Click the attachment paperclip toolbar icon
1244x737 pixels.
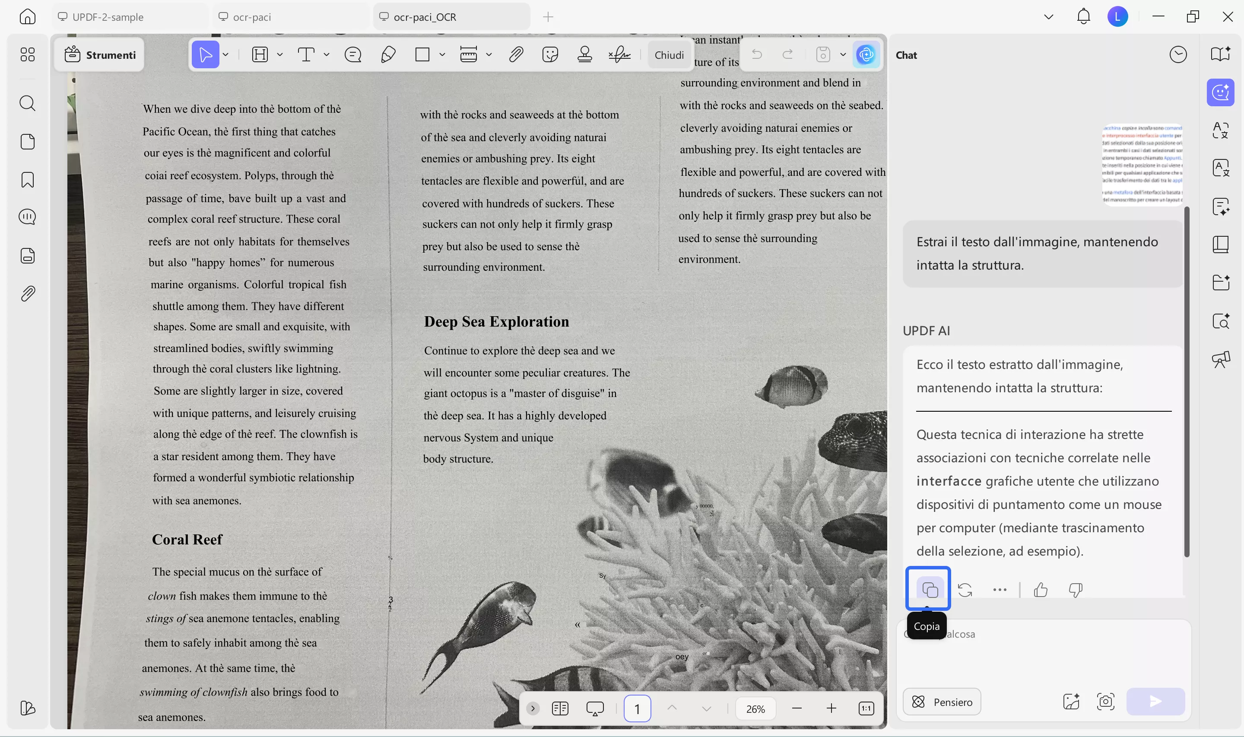516,54
